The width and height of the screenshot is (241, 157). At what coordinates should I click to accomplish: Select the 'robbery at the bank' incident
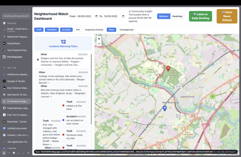click(75, 105)
